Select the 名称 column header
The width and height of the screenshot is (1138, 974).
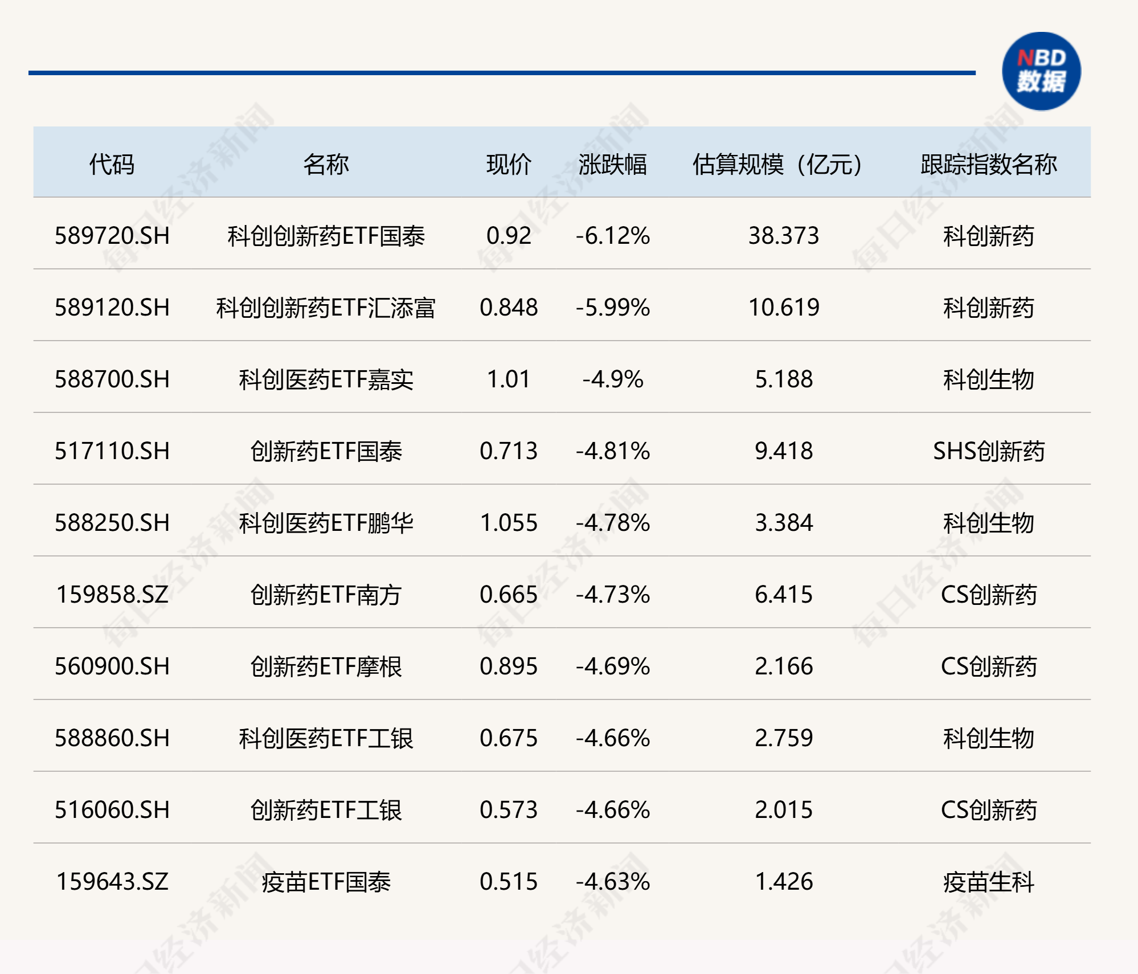tap(326, 164)
